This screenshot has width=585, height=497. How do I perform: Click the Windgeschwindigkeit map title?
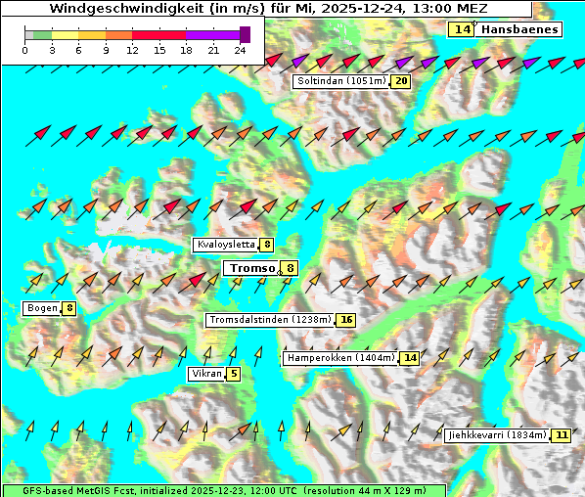pyautogui.click(x=268, y=8)
